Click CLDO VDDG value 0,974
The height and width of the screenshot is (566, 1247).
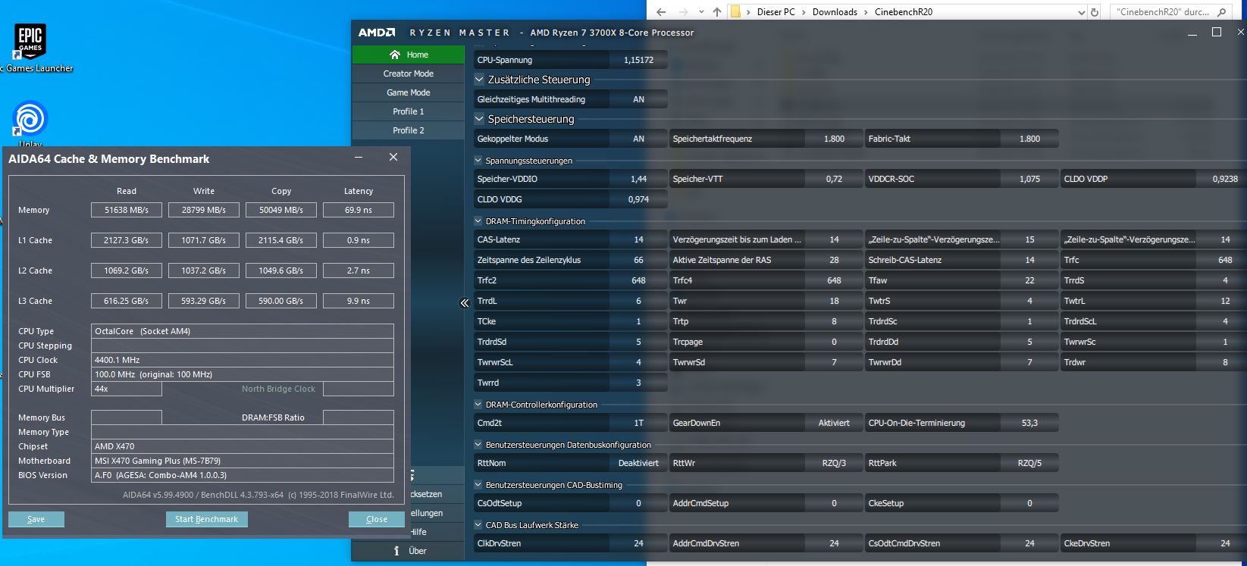pyautogui.click(x=638, y=199)
